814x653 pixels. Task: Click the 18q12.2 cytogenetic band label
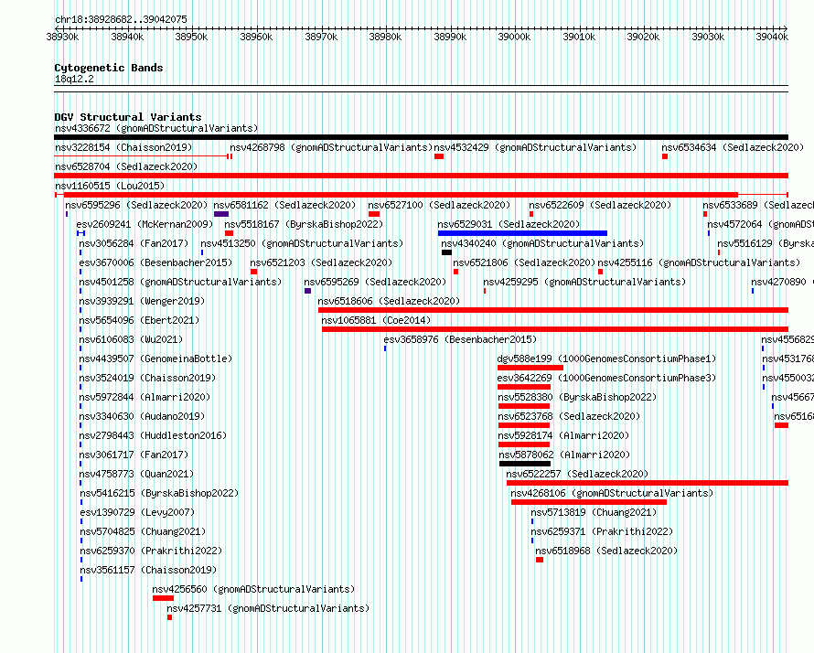point(74,79)
